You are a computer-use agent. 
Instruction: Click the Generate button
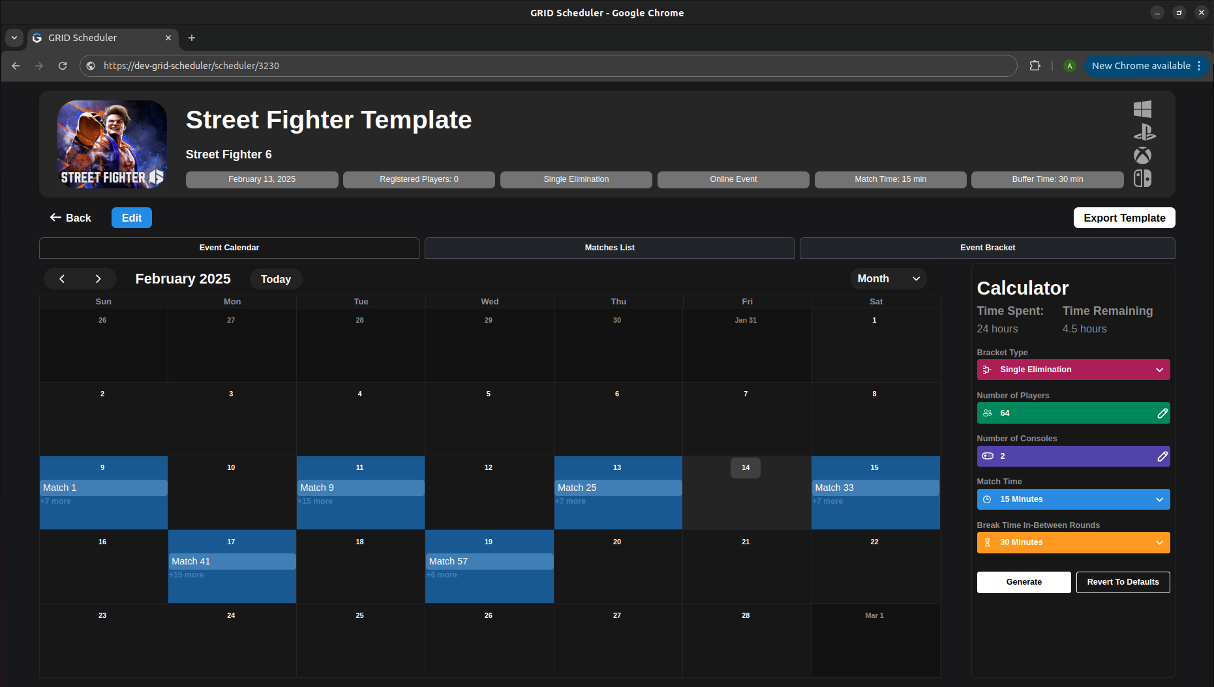point(1024,582)
